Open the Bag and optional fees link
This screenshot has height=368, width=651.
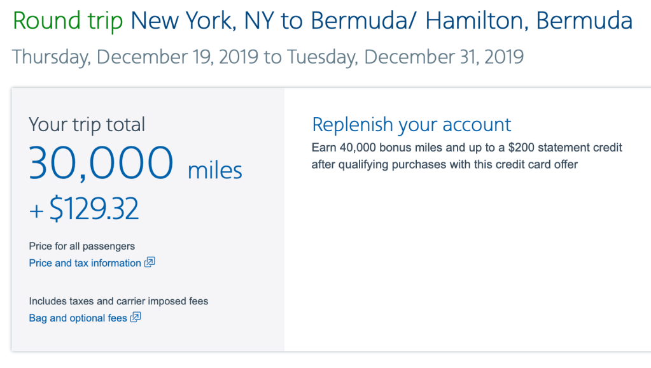(78, 318)
